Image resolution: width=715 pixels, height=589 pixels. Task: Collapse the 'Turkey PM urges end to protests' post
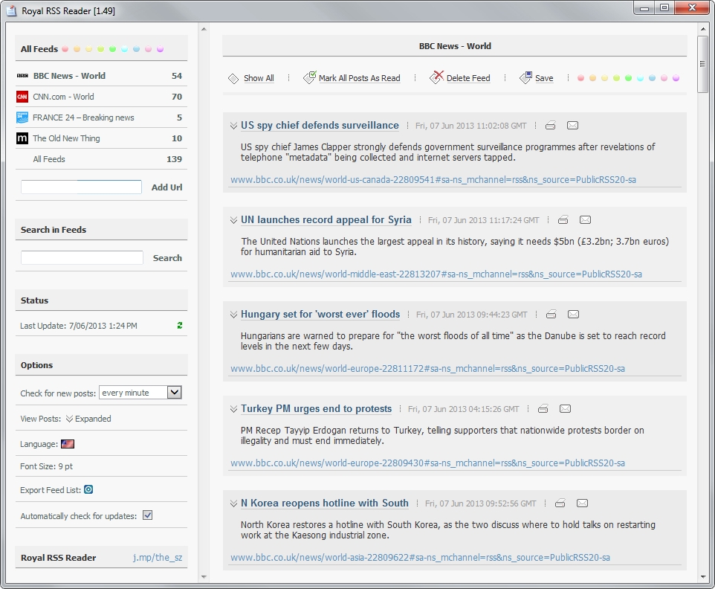(x=233, y=409)
